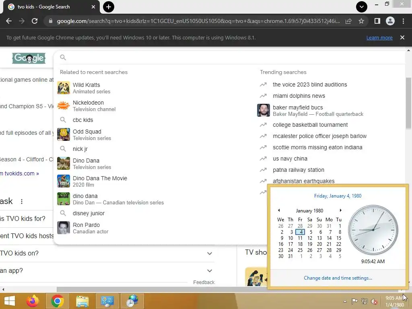The height and width of the screenshot is (309, 412).
Task: Open Chrome three-dot menu
Action: tap(403, 21)
